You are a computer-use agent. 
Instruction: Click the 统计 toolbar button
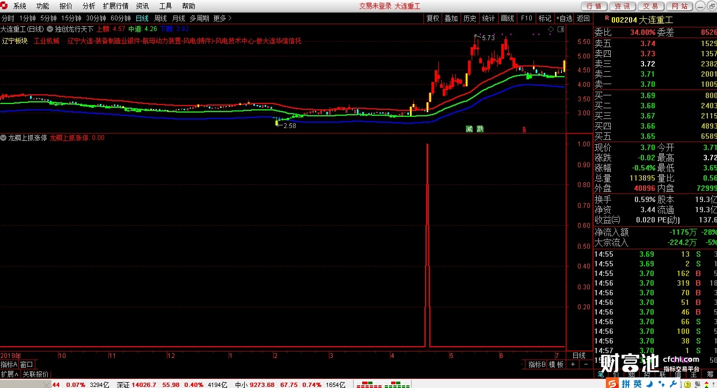pos(488,18)
